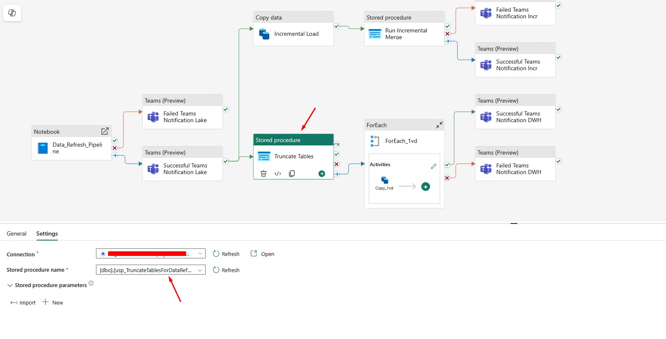Collapse Stored procedure parameters section
666x339 pixels.
[10, 285]
